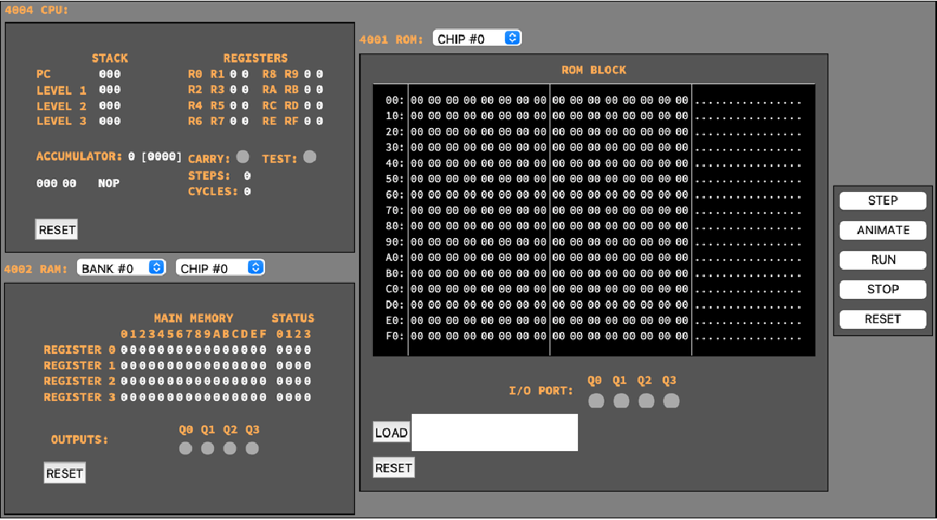Open the RAM CHIP #0 dropdown
This screenshot has height=520, width=937.
(x=220, y=268)
